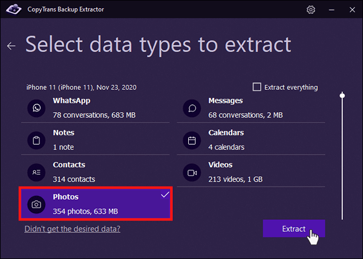363x259 pixels.
Task: Go back using the left arrow
Action: click(x=11, y=46)
